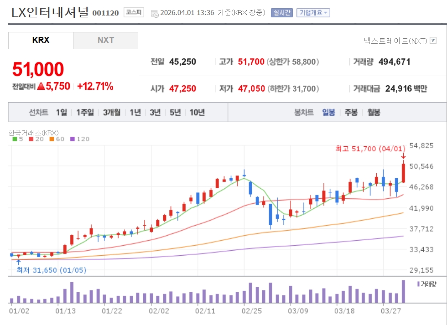Click the calendar refresh icon beside the date
The height and width of the screenshot is (325, 447).
coord(154,13)
